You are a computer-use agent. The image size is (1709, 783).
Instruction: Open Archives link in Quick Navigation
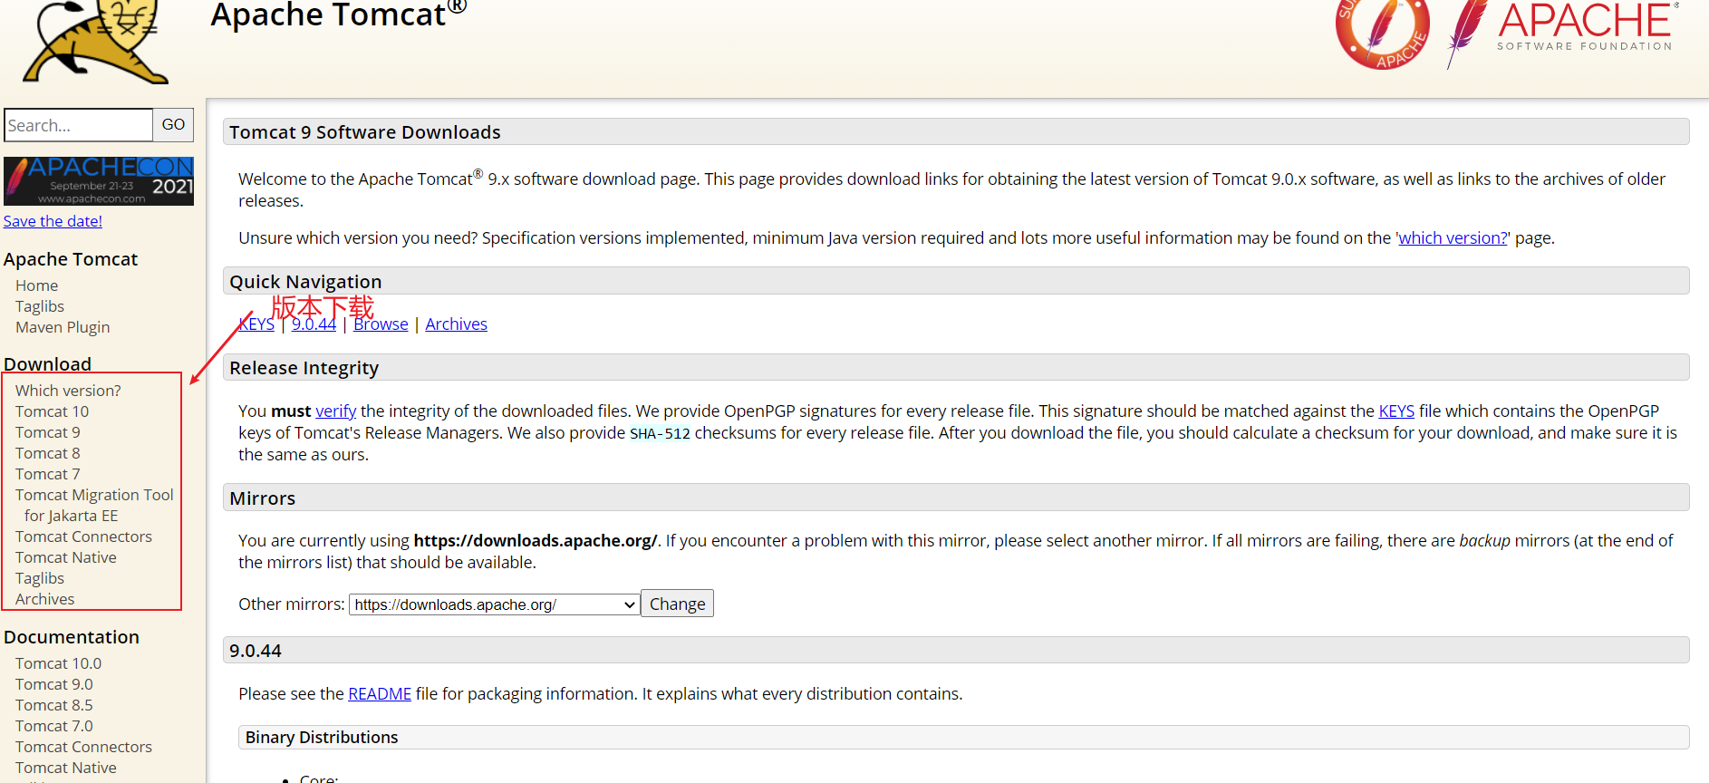click(456, 324)
